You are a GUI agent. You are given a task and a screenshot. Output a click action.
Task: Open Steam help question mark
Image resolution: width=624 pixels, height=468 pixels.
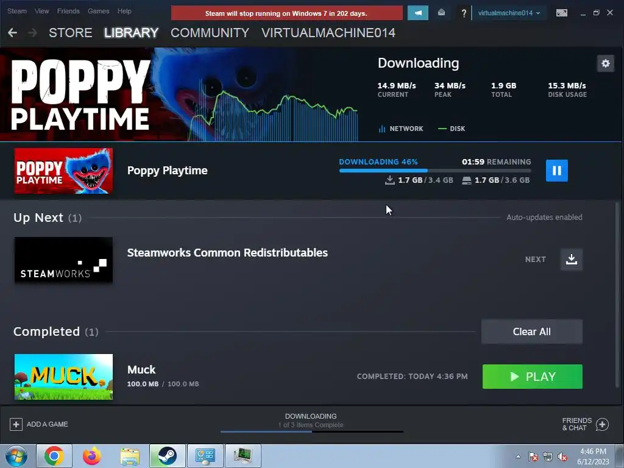pos(464,13)
